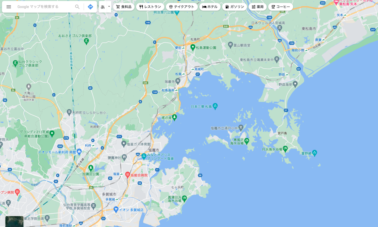Click the 寒風沢海水浴場 beach marker
The width and height of the screenshot is (378, 227).
tap(247, 141)
